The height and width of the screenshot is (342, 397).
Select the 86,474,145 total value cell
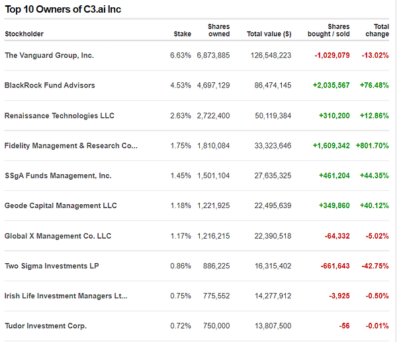coord(273,85)
